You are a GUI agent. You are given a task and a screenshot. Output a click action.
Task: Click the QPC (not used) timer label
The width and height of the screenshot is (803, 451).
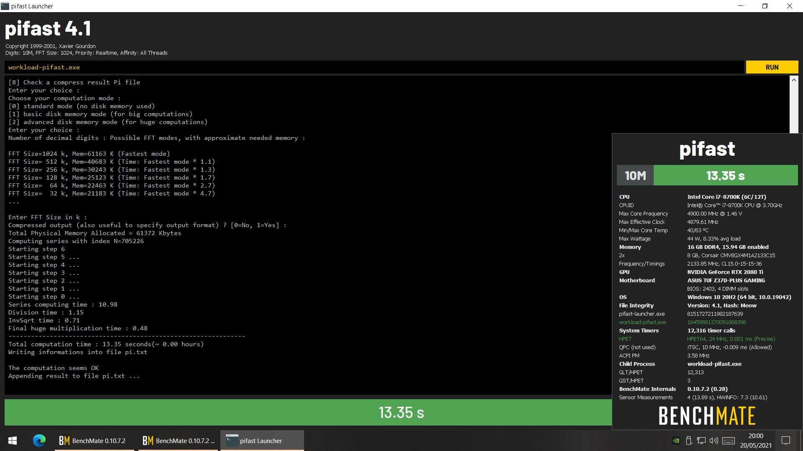[637, 347]
